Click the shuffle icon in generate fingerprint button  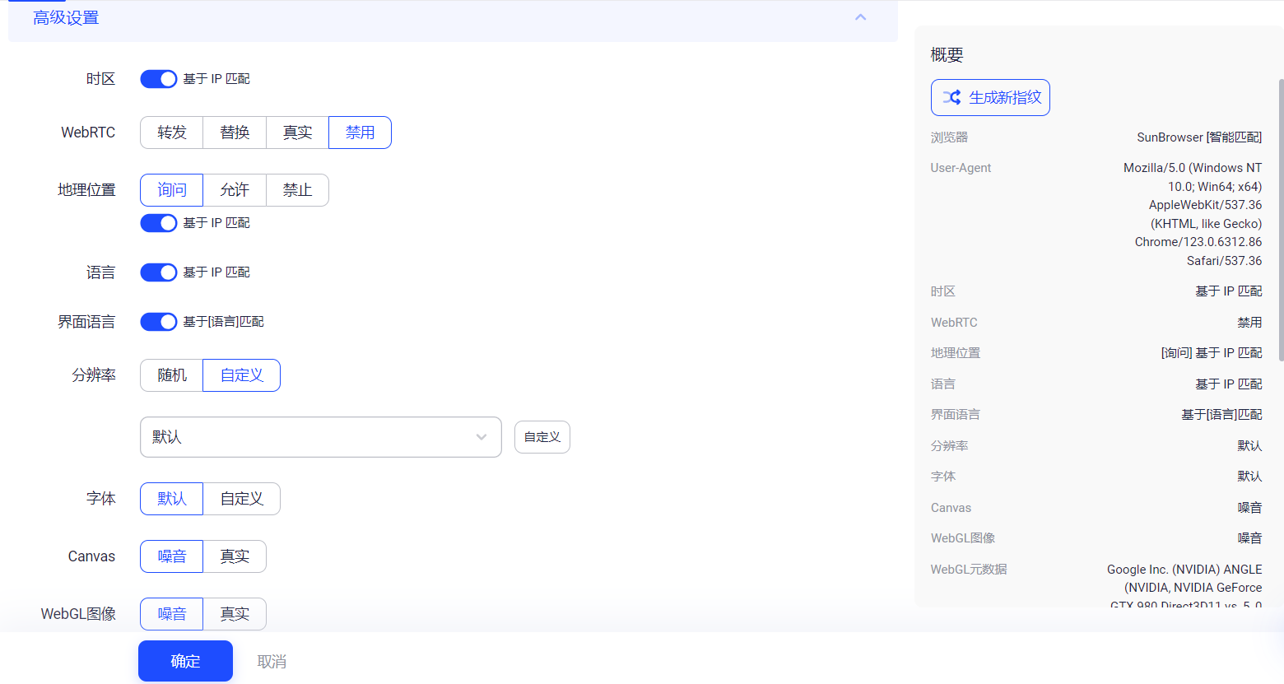951,97
